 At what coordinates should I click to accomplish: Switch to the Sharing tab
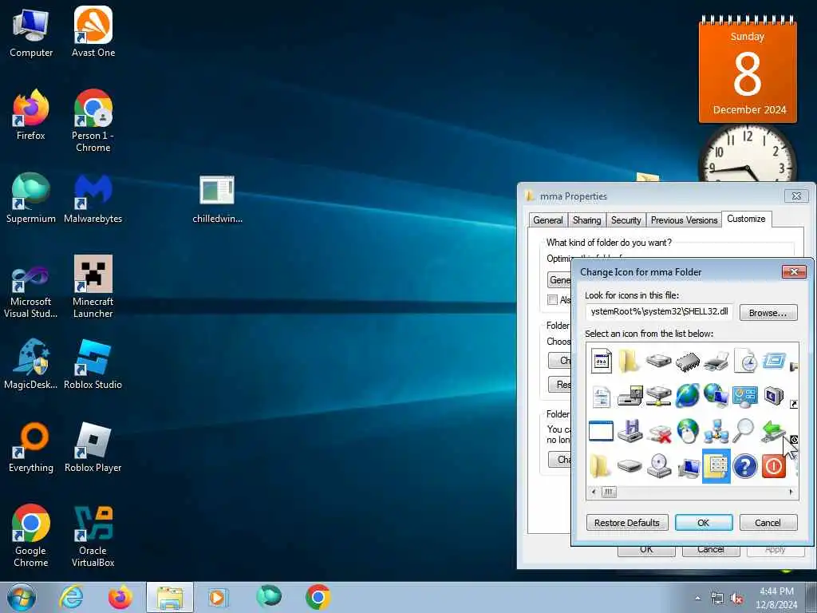(x=586, y=220)
